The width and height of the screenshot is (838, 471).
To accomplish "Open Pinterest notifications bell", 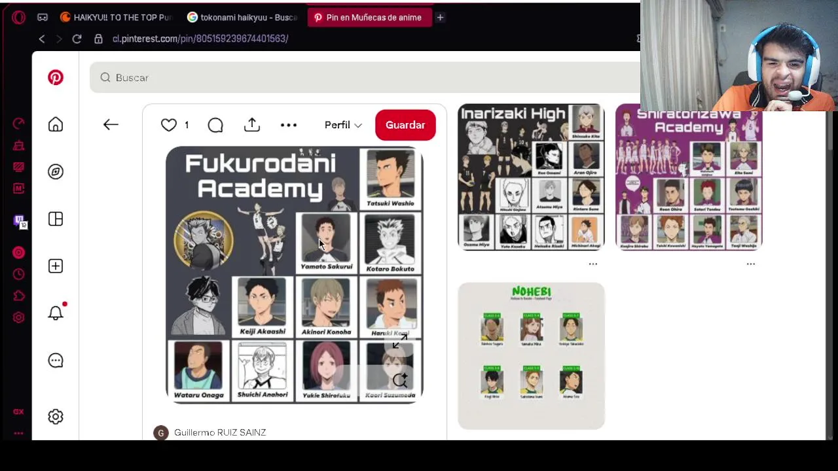I will pos(56,313).
